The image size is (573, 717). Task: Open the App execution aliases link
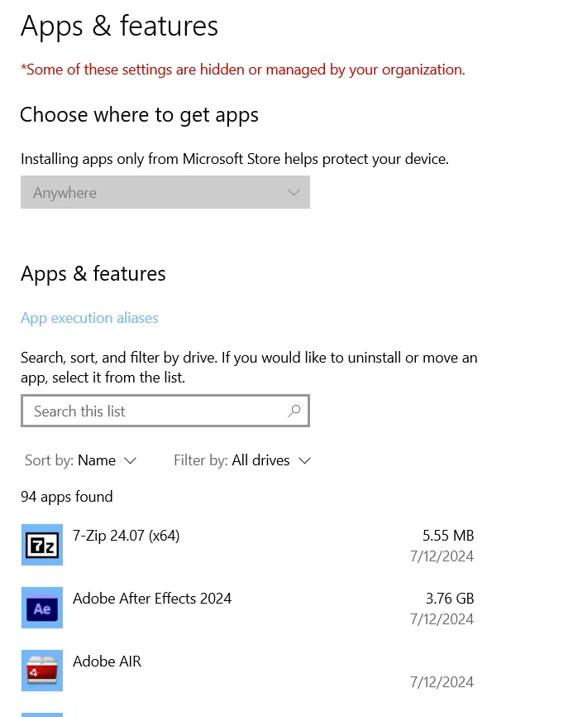[x=89, y=318]
